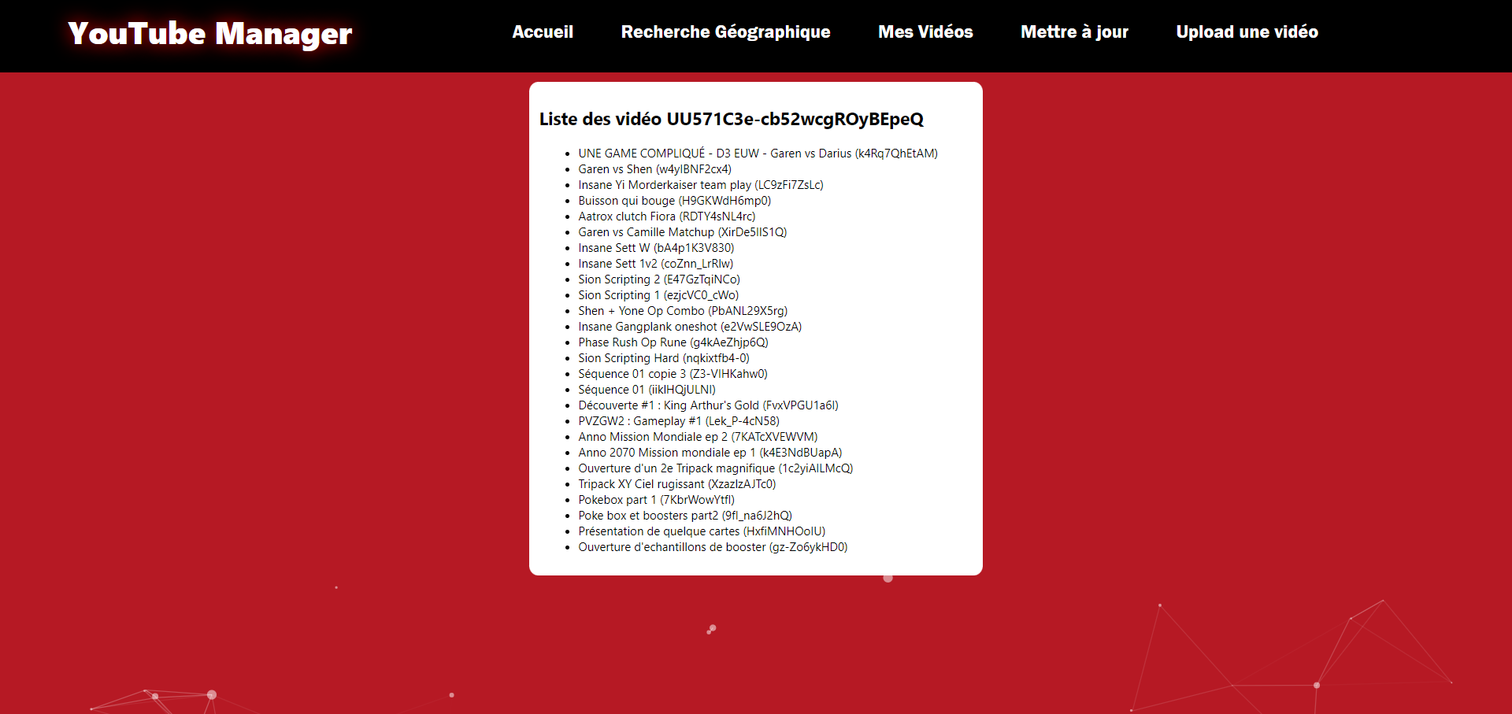Click the Buisson qui bouge entry
This screenshot has height=714, width=1512.
pyautogui.click(x=674, y=201)
